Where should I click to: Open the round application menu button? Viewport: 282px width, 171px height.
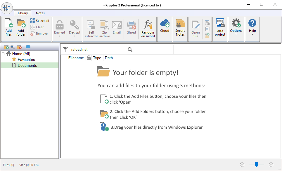point(7,8)
